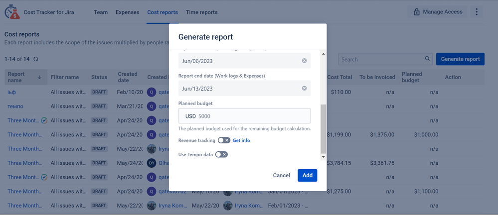Click the $1,000.00 planned budget cell
This screenshot has height=215, width=498.
tap(426, 134)
